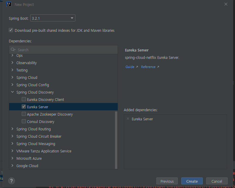The height and width of the screenshot is (188, 235).
Task: Expand the Microsoft Azure category
Action: [x=12, y=158]
